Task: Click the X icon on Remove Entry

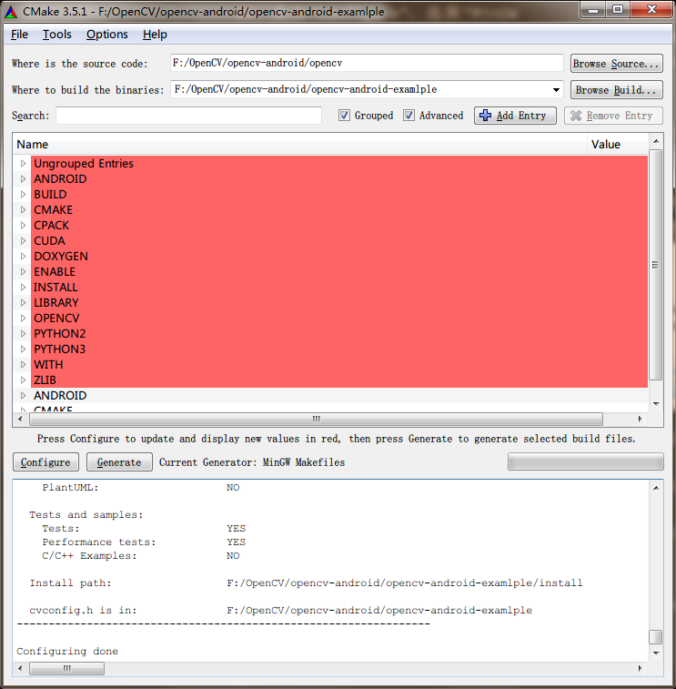Action: point(575,116)
